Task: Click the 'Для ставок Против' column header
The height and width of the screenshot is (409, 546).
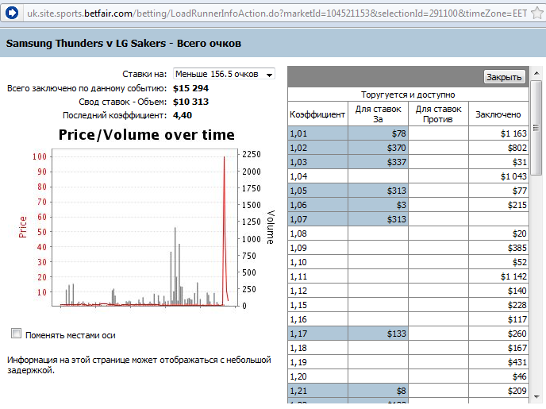Action: pos(438,114)
